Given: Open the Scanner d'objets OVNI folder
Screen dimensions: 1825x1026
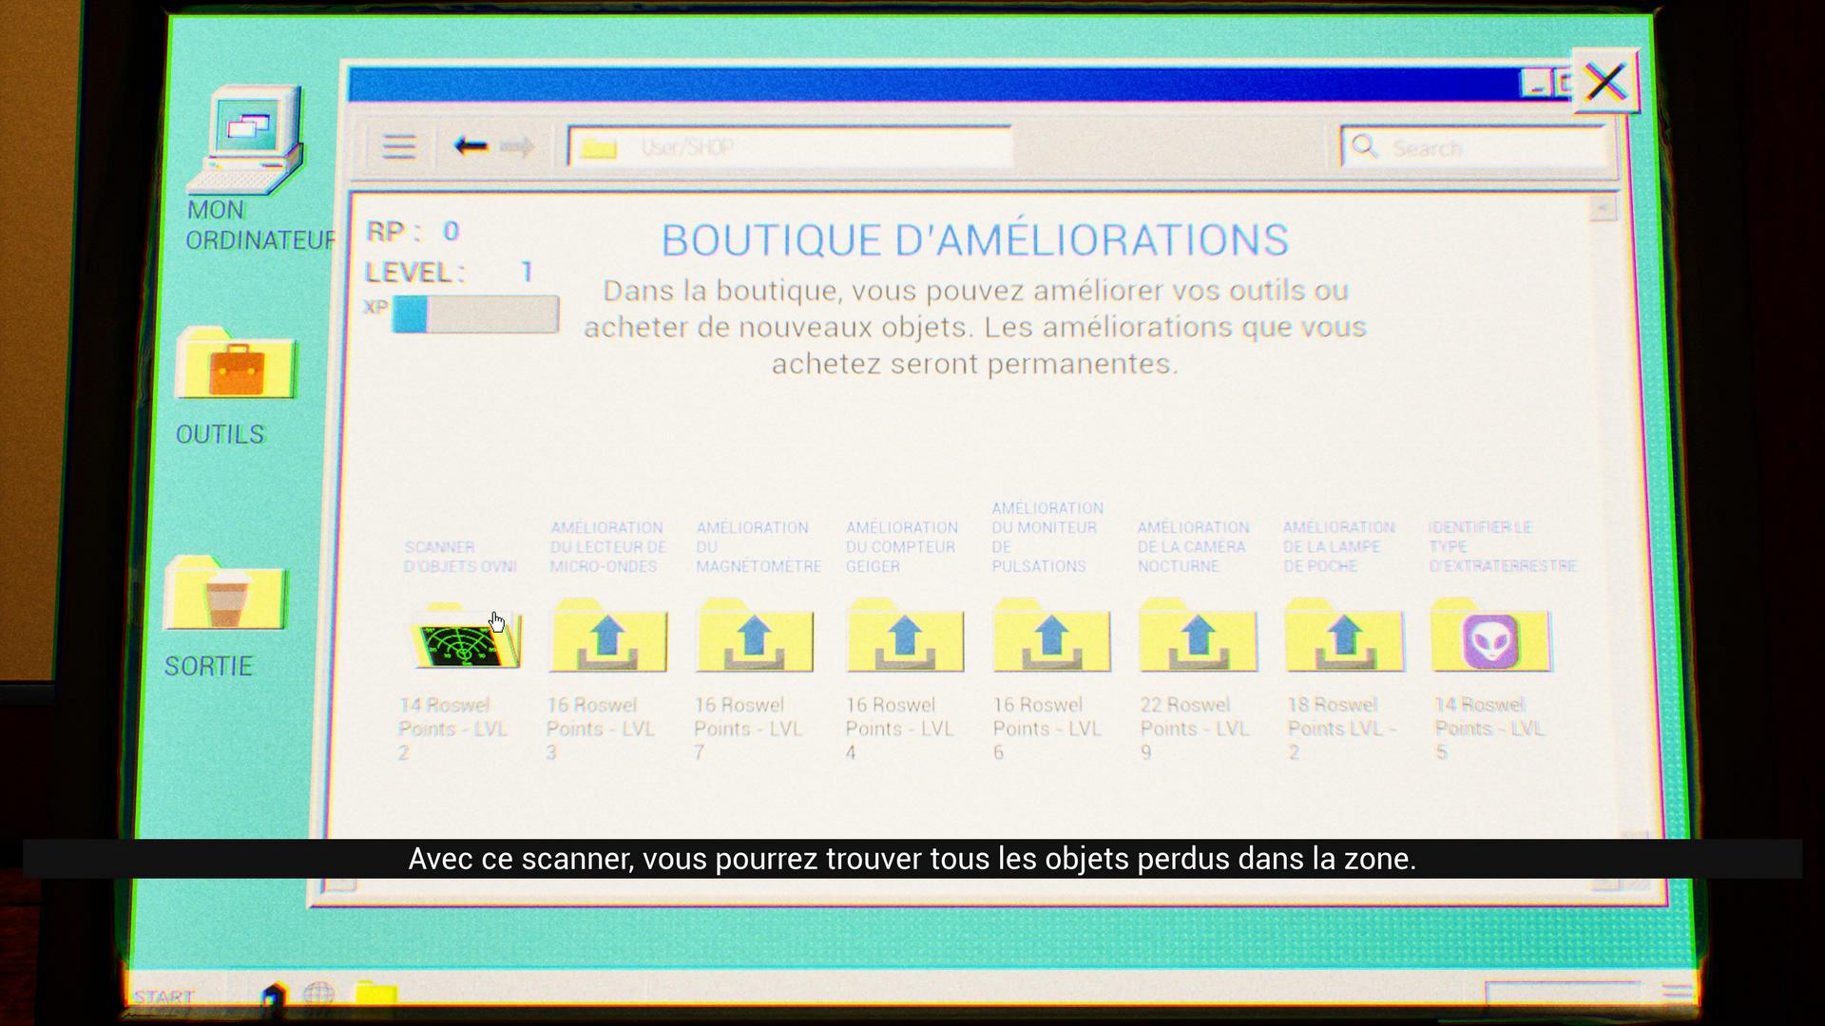Looking at the screenshot, I should (465, 638).
